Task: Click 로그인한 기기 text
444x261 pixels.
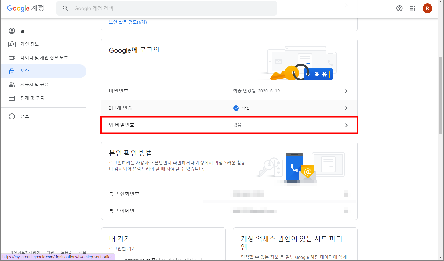Action: pyautogui.click(x=122, y=248)
